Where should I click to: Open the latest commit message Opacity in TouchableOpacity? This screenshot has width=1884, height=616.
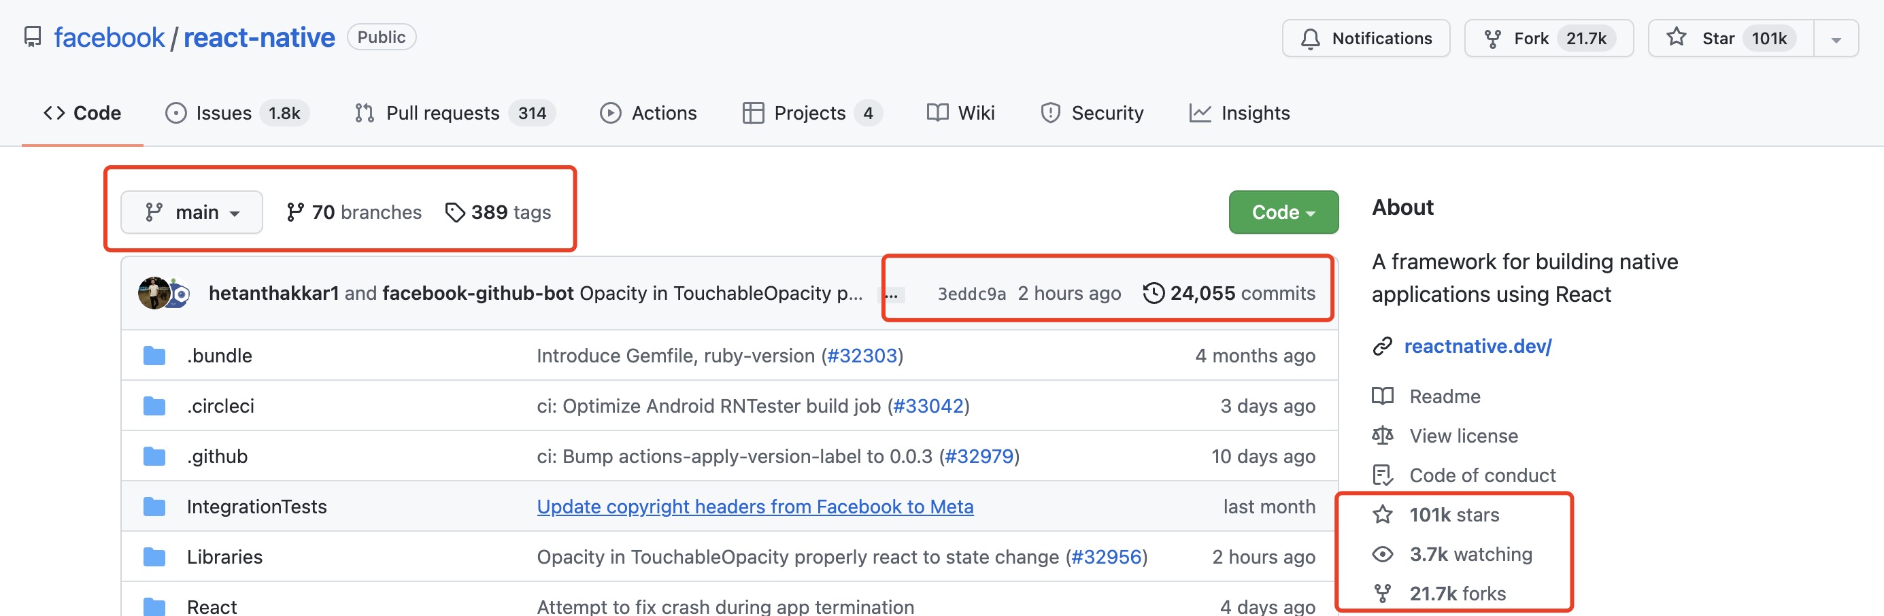pyautogui.click(x=721, y=293)
